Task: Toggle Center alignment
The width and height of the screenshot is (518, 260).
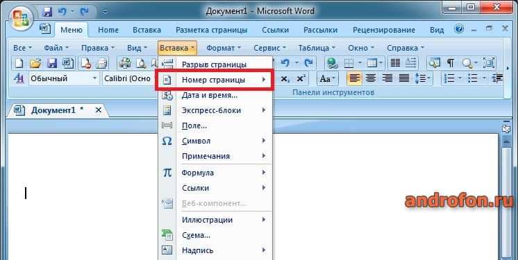Action: [x=371, y=78]
